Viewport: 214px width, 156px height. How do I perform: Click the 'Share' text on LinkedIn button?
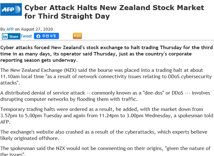click(x=14, y=37)
